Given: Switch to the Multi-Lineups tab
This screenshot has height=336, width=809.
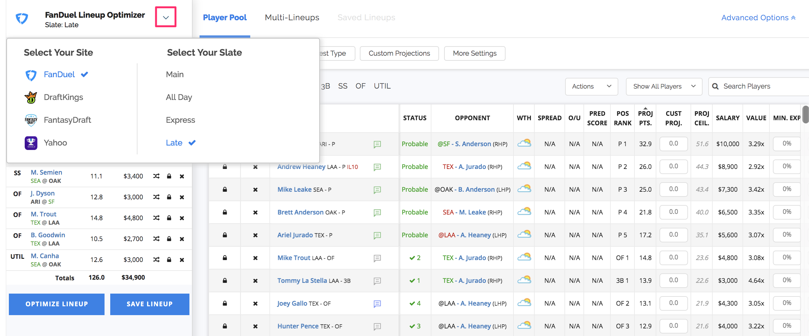Looking at the screenshot, I should click(x=292, y=17).
